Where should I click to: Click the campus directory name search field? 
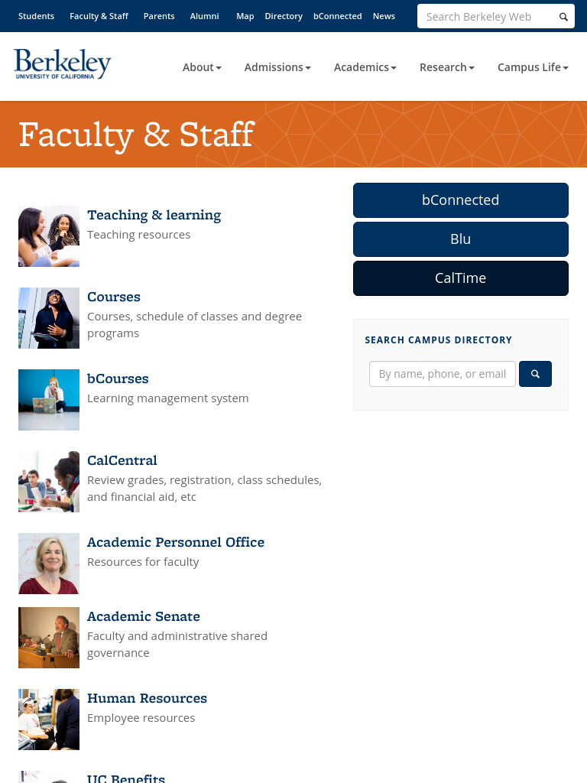point(443,374)
